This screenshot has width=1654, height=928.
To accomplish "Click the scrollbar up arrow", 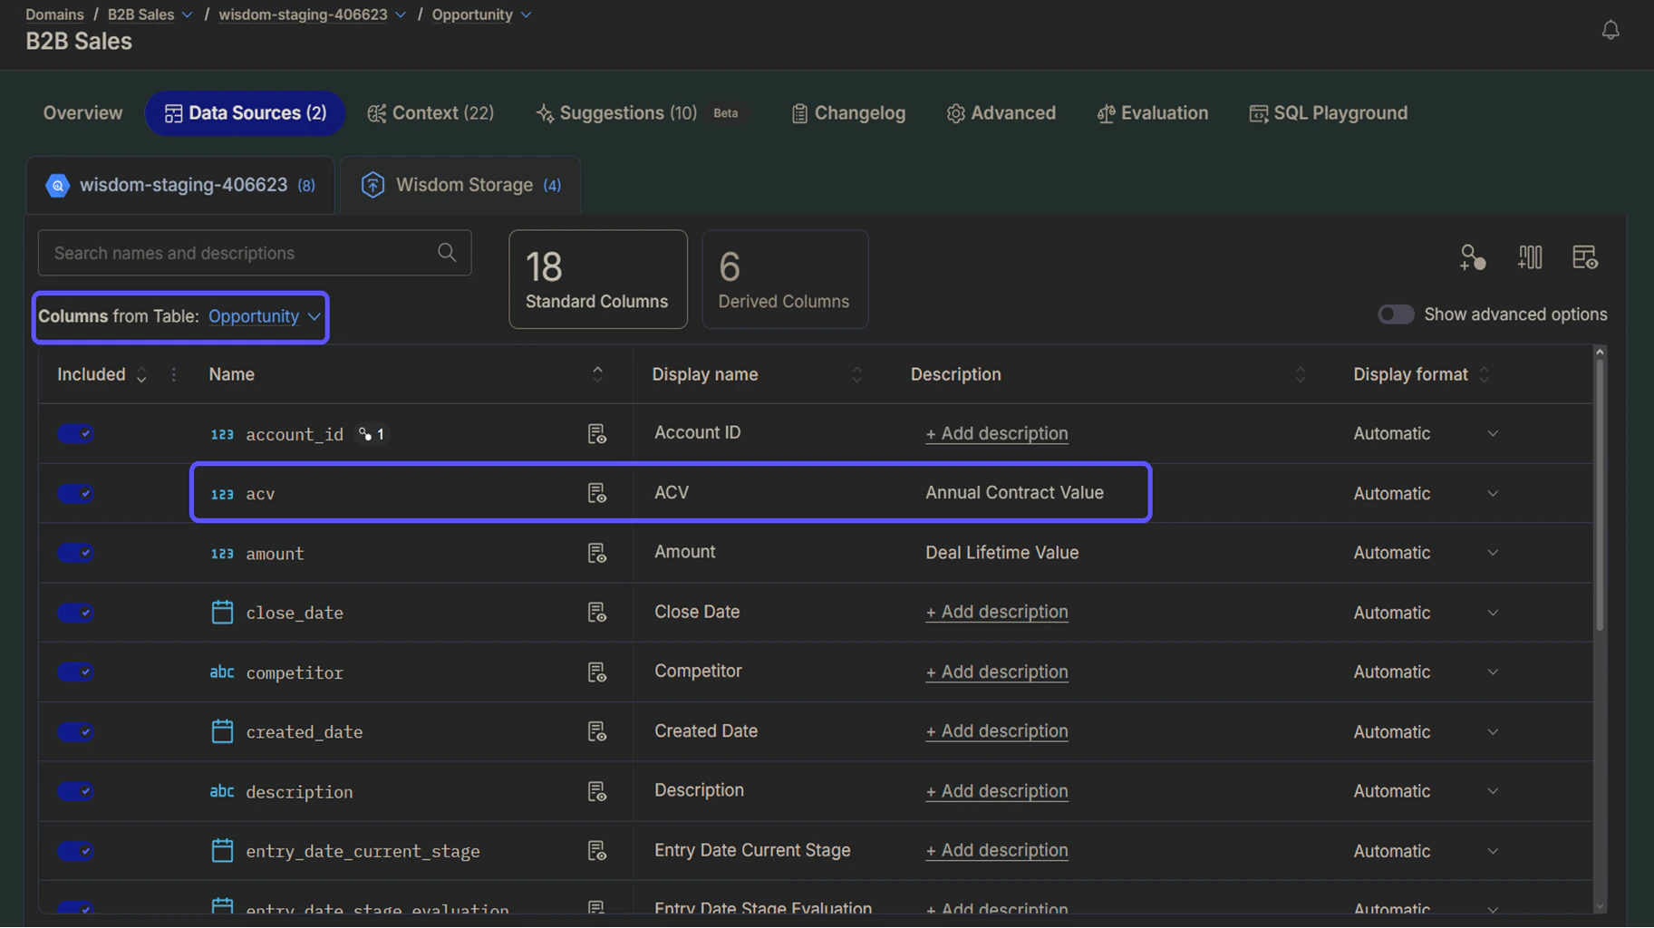I will tap(1600, 352).
